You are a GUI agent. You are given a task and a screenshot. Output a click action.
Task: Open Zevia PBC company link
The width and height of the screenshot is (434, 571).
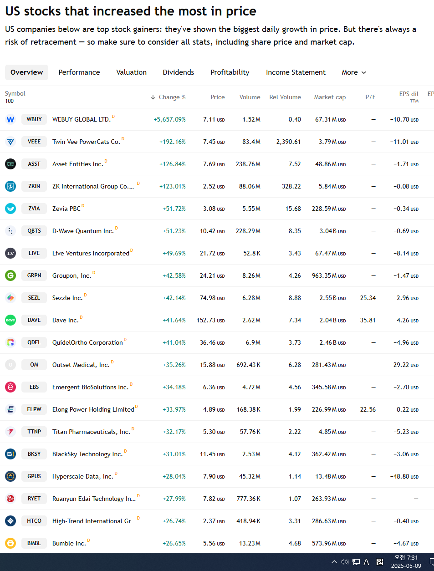tap(66, 209)
